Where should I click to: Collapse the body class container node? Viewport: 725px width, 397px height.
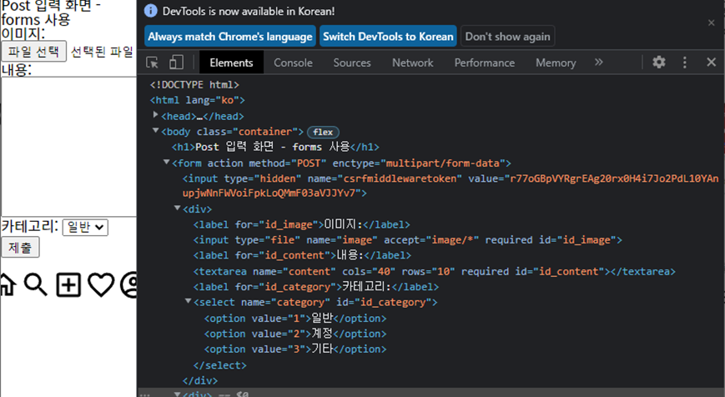156,131
